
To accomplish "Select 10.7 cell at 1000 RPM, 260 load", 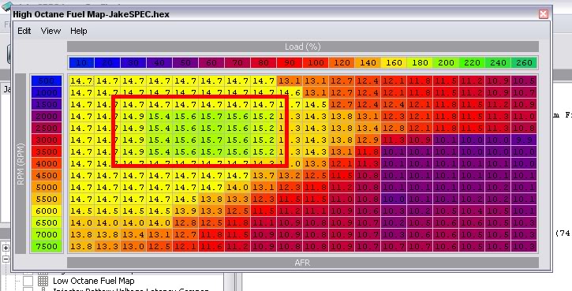I will point(524,92).
